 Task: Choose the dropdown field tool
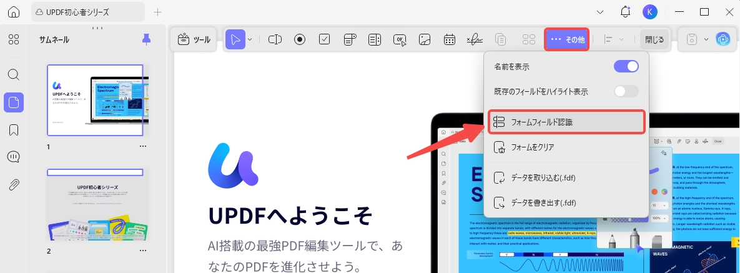click(350, 40)
